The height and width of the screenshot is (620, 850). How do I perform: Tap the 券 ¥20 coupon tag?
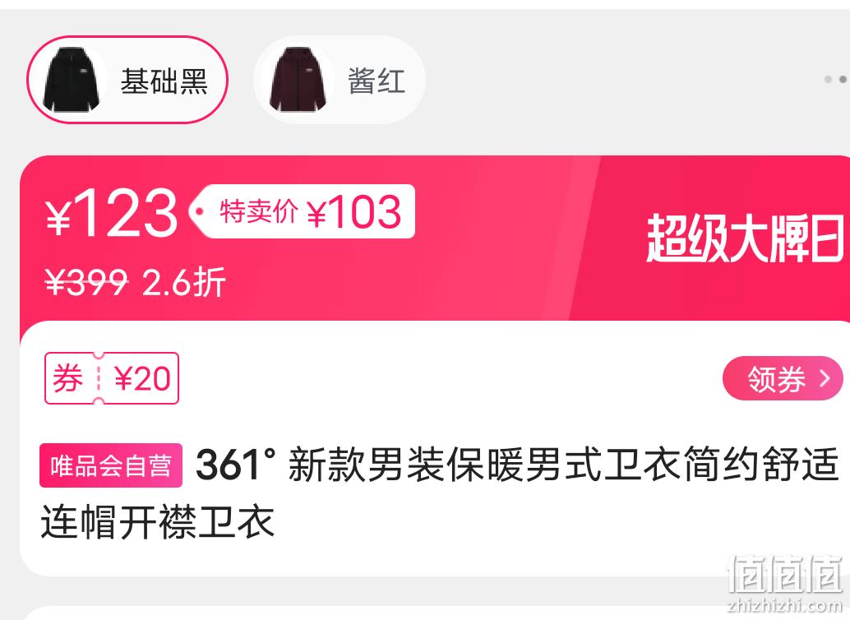click(112, 378)
